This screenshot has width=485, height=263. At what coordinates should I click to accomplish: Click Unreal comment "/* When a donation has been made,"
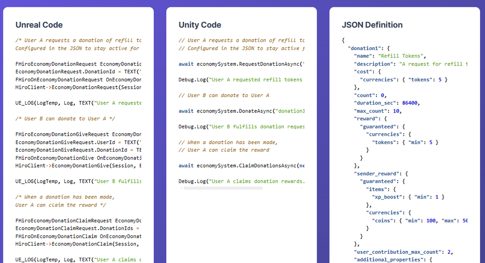click(x=65, y=197)
